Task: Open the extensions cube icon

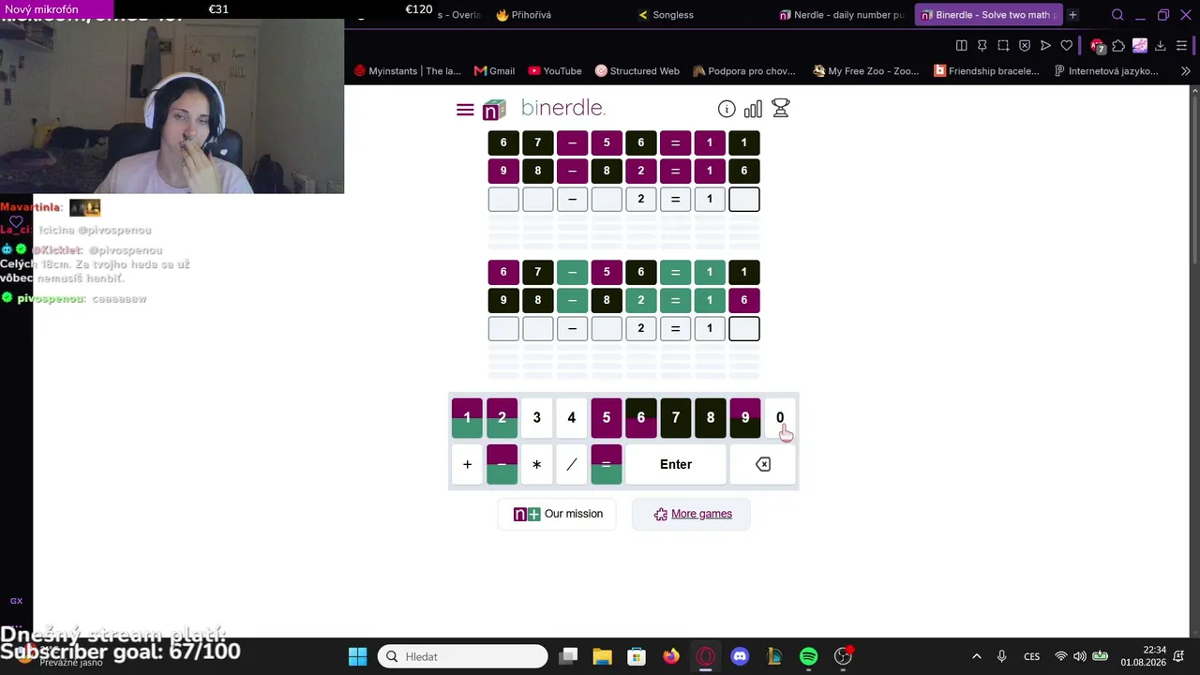Action: point(1118,45)
